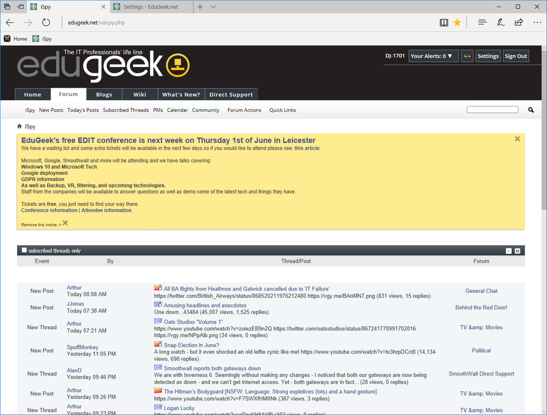Open the Home favorites bar bookmark

tap(15, 39)
